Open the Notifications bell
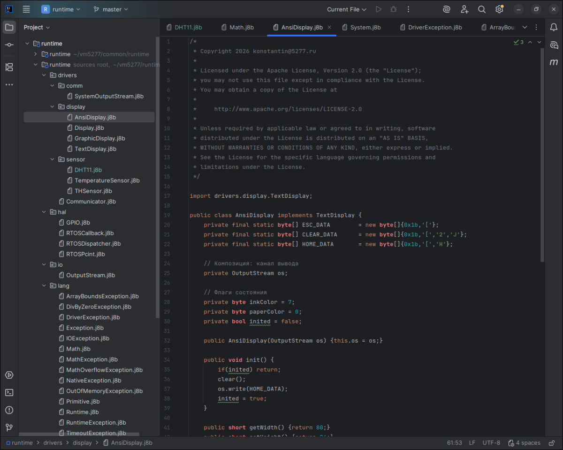The image size is (563, 450). 554,27
